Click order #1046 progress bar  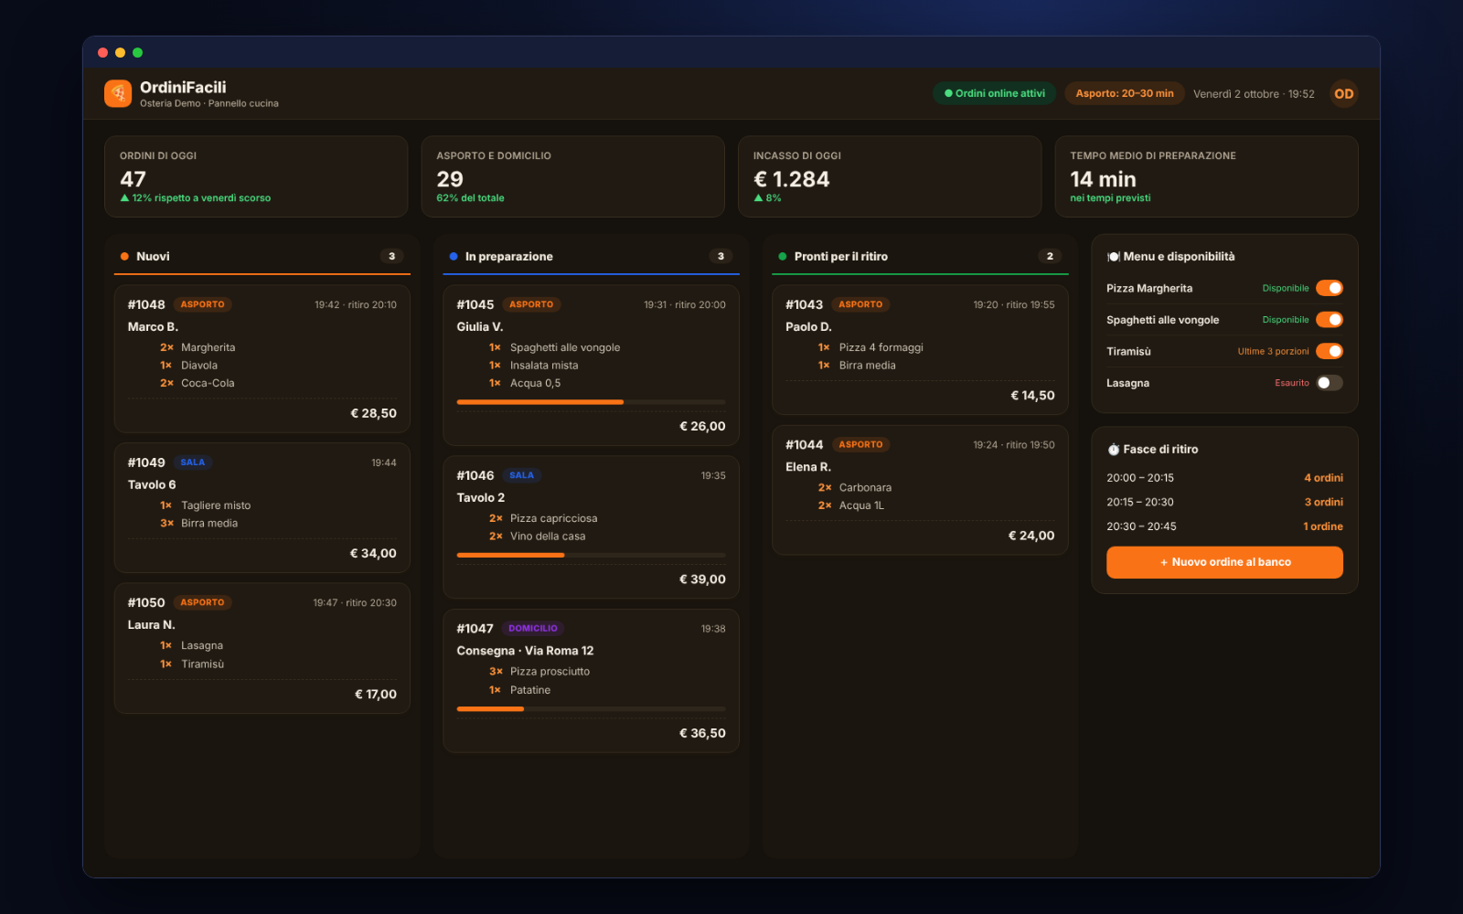[591, 555]
